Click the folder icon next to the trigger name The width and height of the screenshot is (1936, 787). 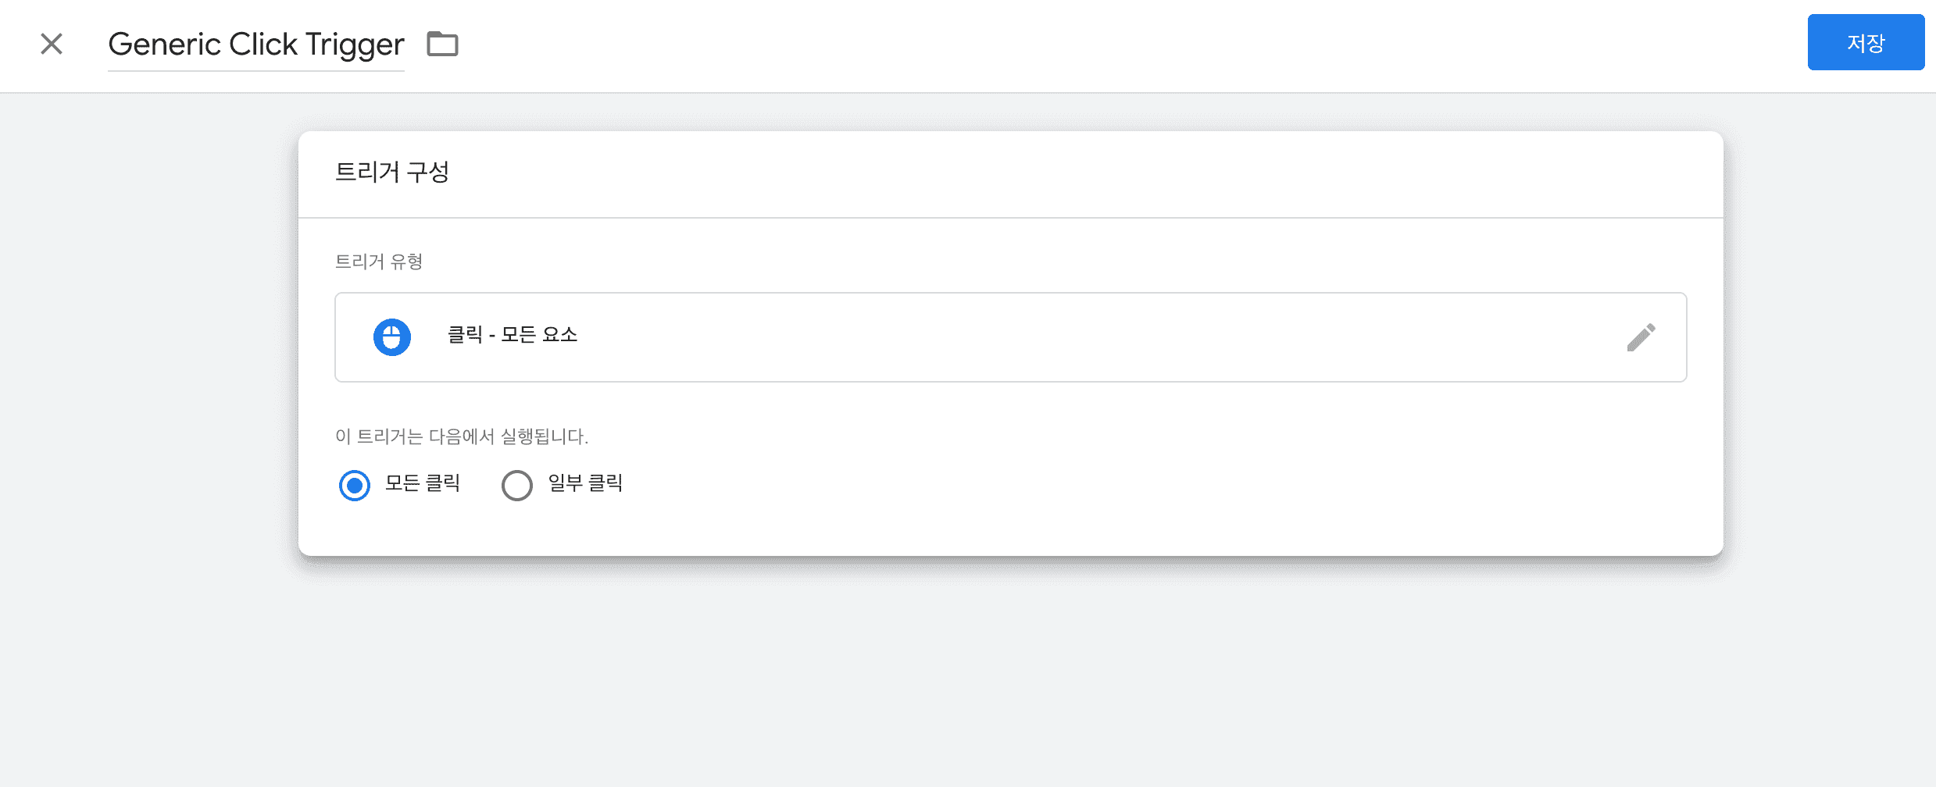point(442,44)
